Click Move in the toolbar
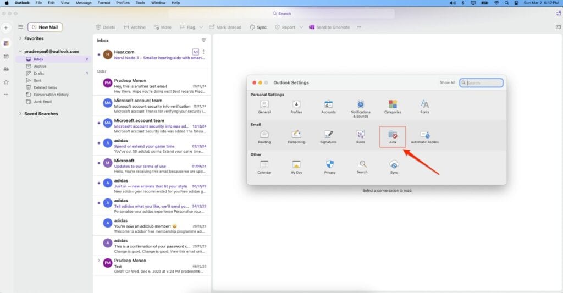 (163, 27)
